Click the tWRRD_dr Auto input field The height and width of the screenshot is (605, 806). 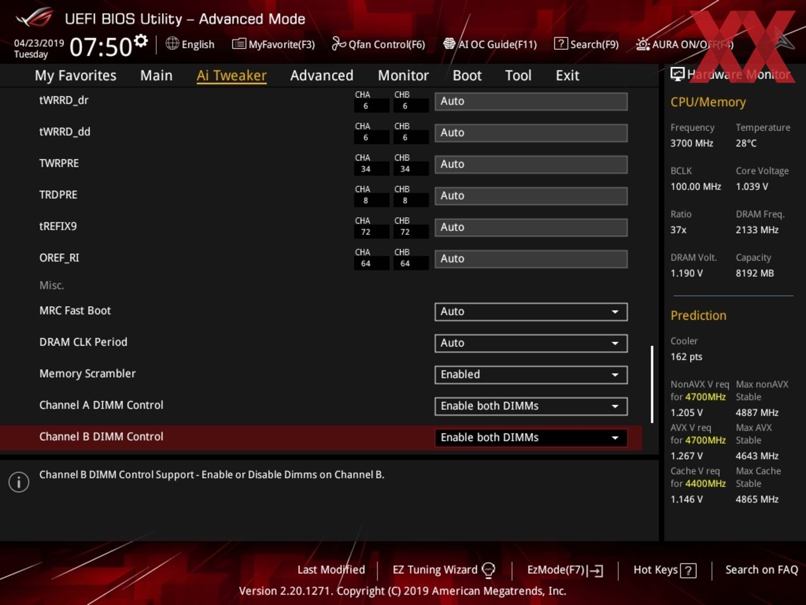pos(531,101)
